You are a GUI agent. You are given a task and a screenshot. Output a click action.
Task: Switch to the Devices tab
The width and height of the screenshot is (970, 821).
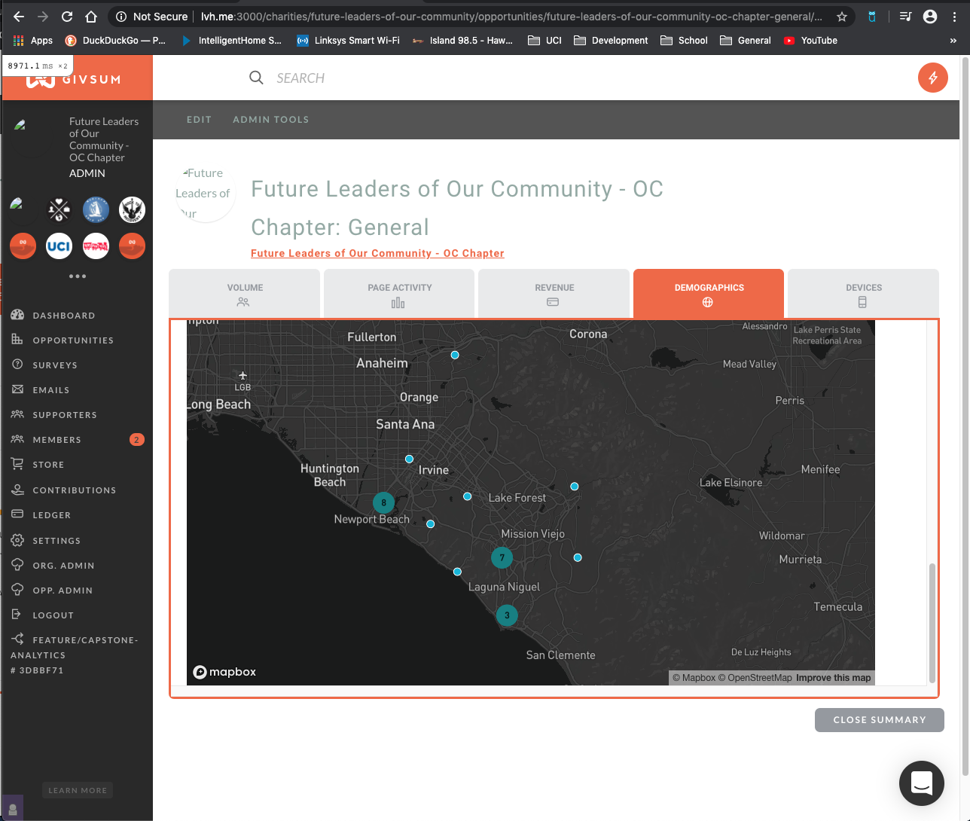[863, 294]
